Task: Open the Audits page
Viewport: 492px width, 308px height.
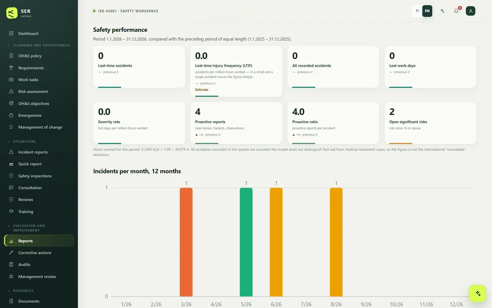Action: (x=39, y=265)
